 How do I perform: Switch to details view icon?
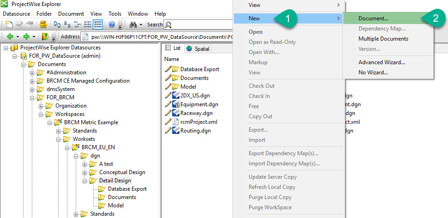pos(88,24)
